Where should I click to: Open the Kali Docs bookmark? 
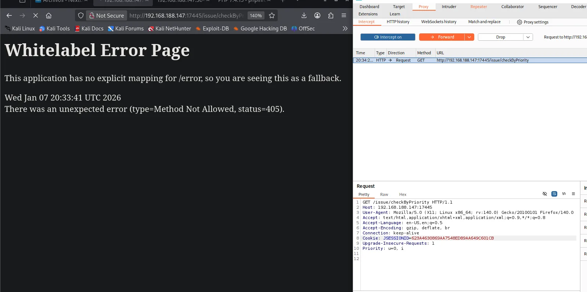(x=89, y=28)
